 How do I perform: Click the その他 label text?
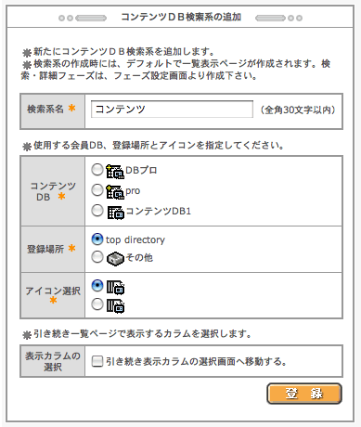click(x=139, y=257)
